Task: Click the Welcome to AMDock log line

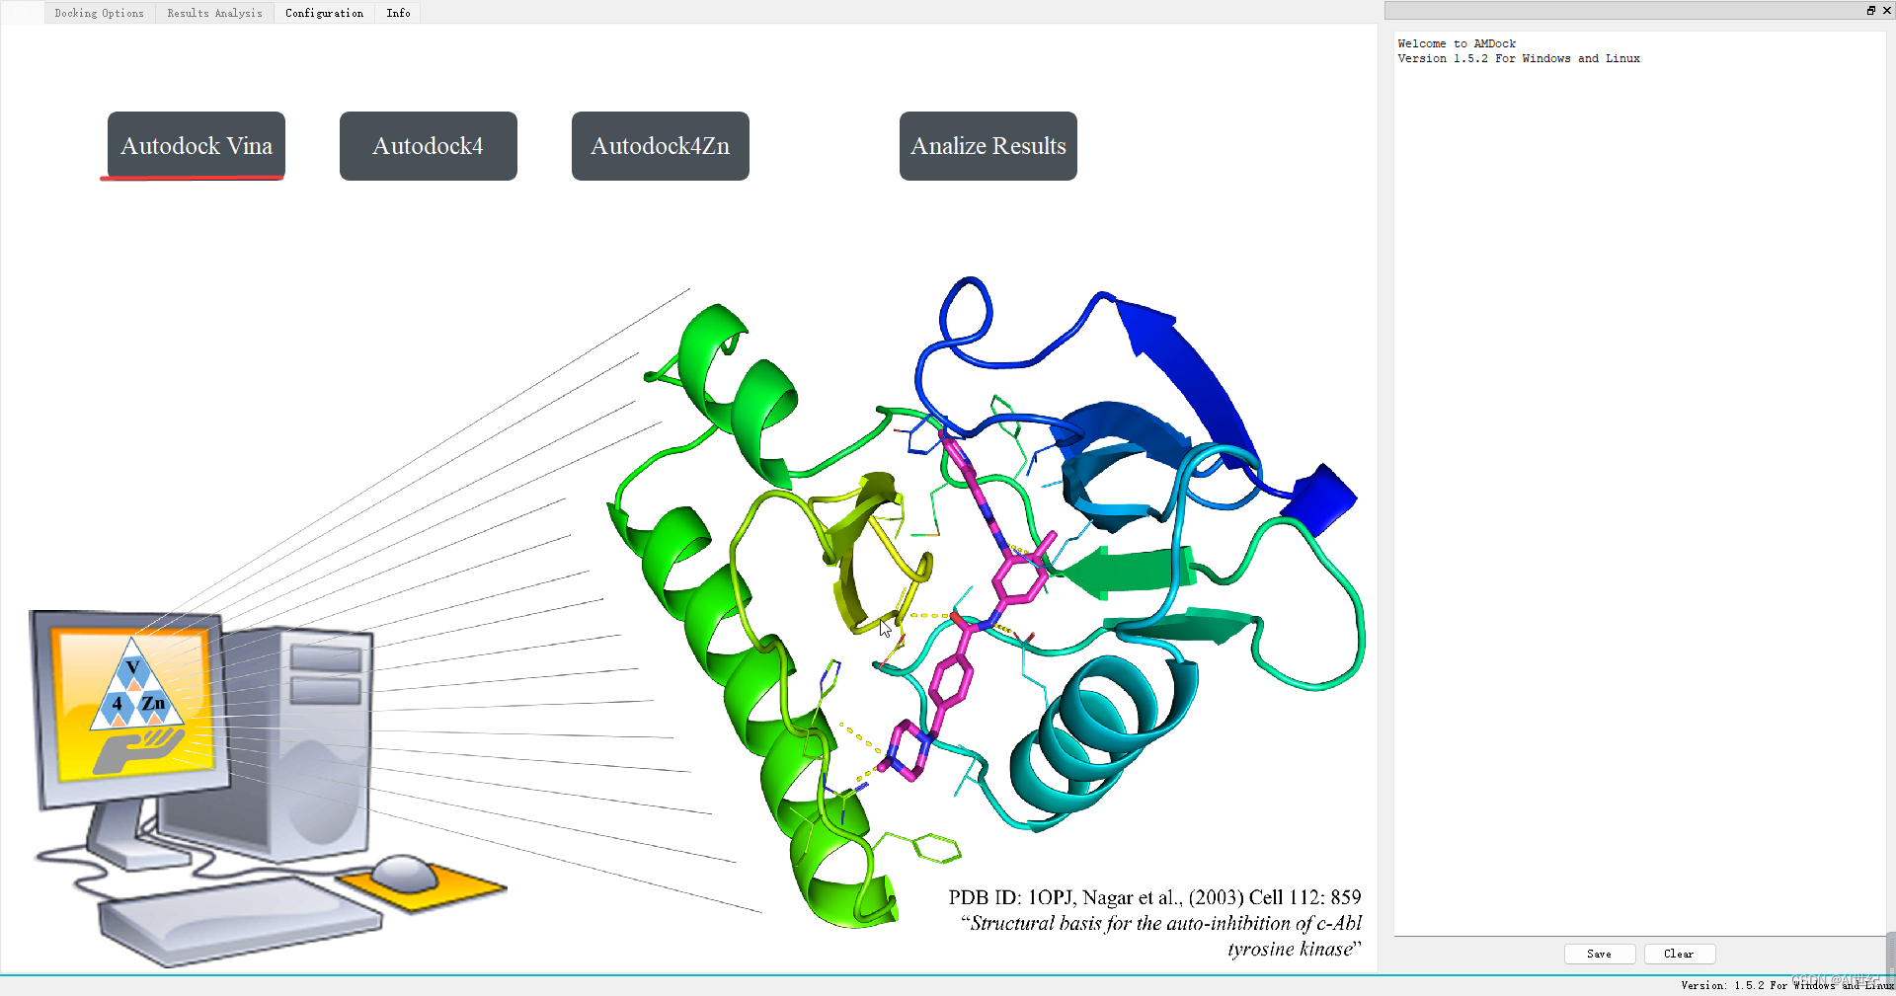Action: 1457,43
